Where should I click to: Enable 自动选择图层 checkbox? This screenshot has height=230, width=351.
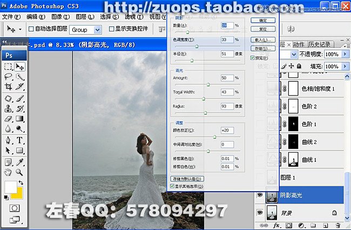click(x=31, y=29)
